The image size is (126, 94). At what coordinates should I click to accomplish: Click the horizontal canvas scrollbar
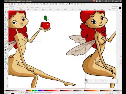(x=72, y=89)
